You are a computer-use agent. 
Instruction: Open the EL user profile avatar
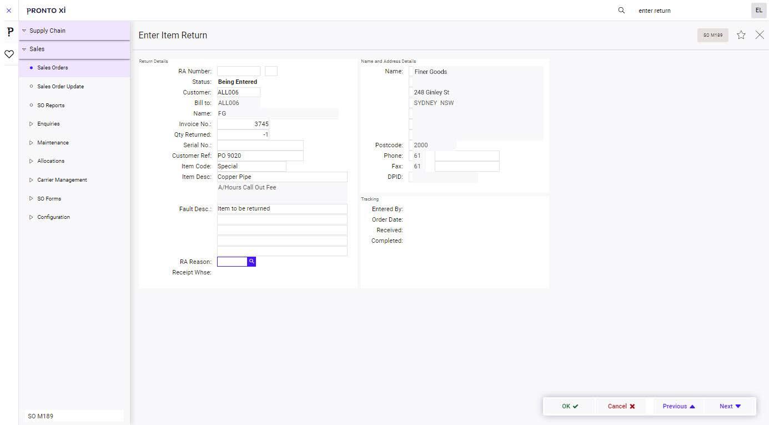coord(758,10)
